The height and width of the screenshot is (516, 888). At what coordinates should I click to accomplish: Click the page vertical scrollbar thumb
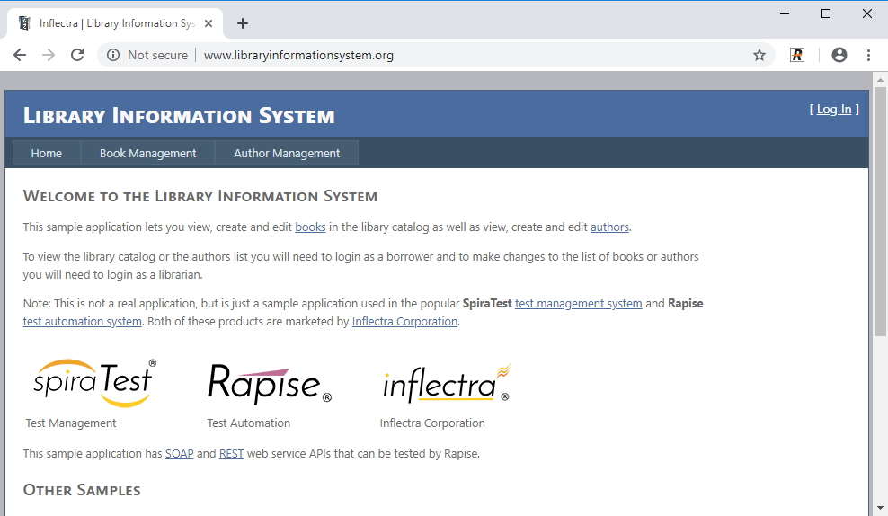point(880,210)
